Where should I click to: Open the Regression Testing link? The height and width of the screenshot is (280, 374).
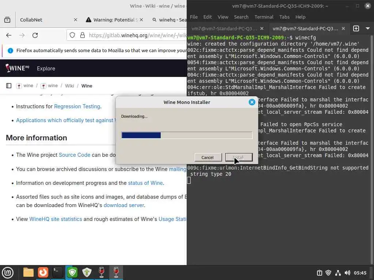click(77, 106)
